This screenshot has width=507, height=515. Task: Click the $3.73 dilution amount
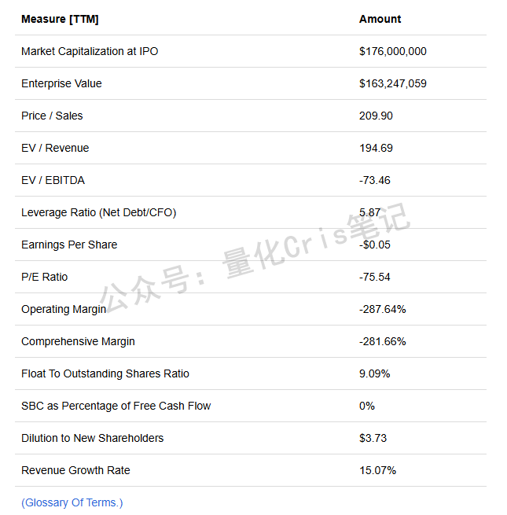[373, 438]
